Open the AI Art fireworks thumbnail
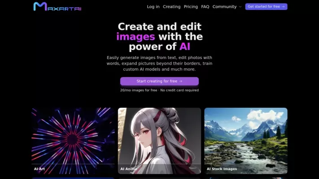This screenshot has height=179, width=319. pos(73,136)
